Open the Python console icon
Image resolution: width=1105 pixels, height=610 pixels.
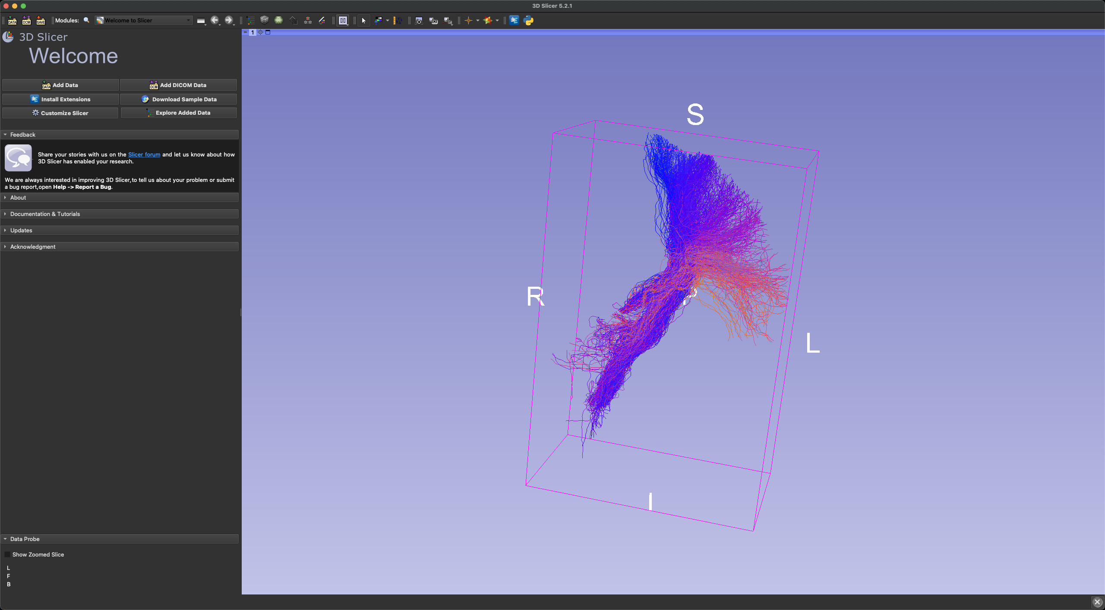click(528, 20)
